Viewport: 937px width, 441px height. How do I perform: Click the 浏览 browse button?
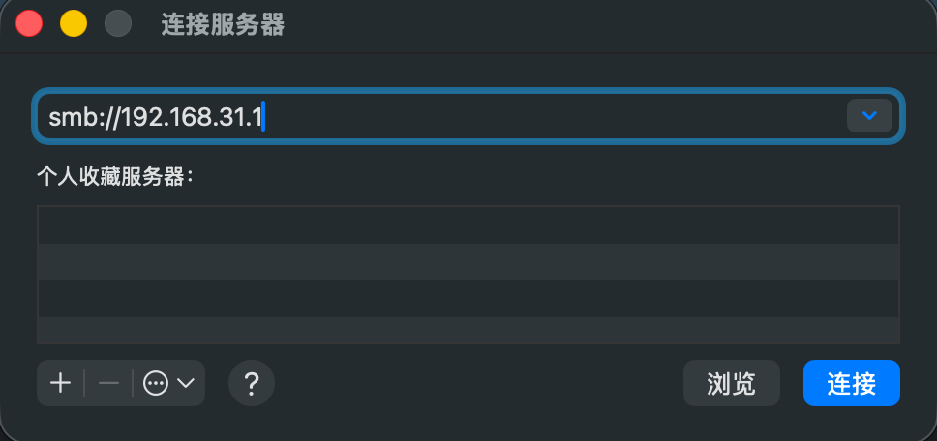click(x=732, y=383)
